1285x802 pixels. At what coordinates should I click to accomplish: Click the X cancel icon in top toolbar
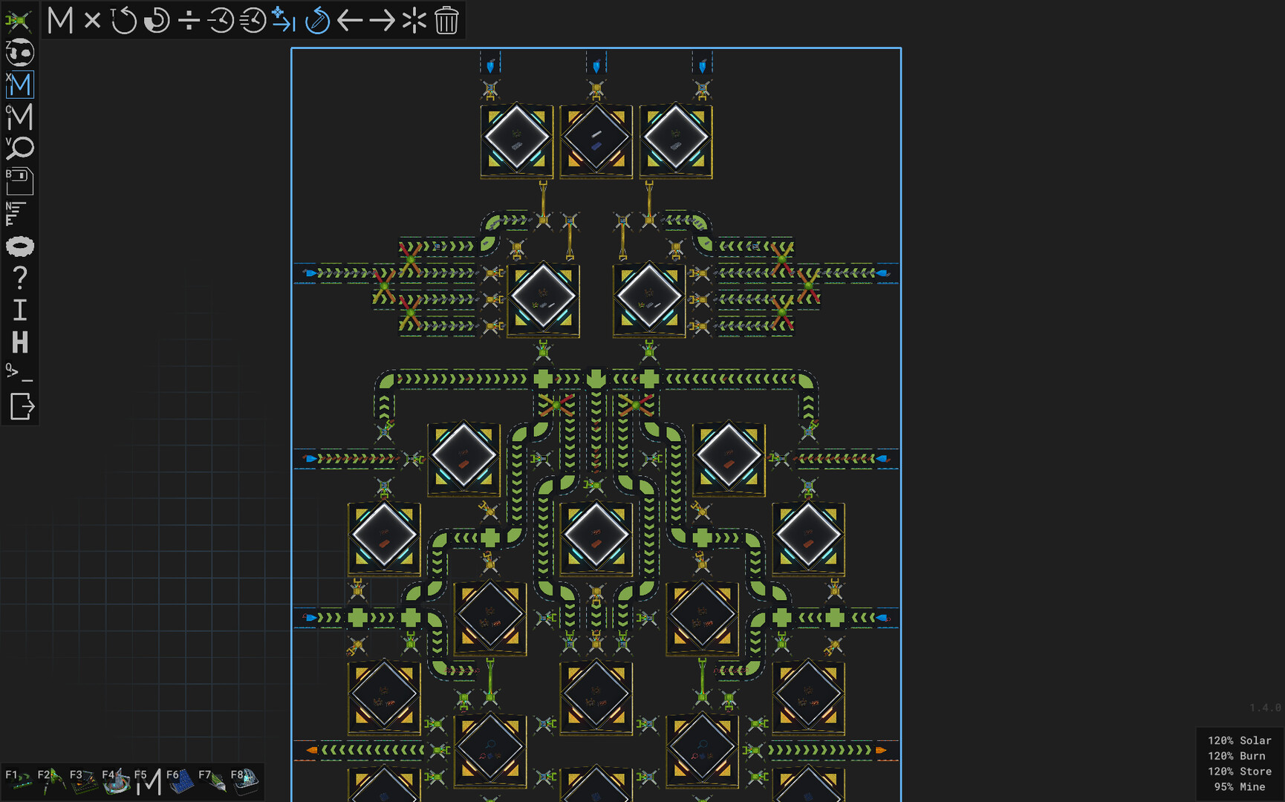pyautogui.click(x=92, y=21)
